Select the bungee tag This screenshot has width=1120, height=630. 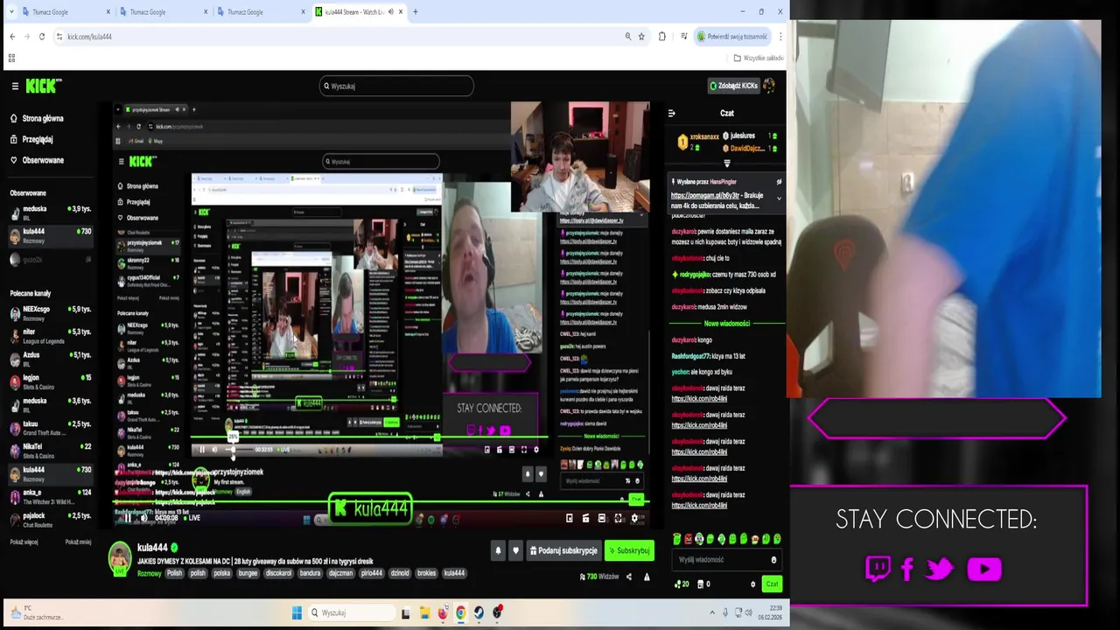pyautogui.click(x=248, y=573)
